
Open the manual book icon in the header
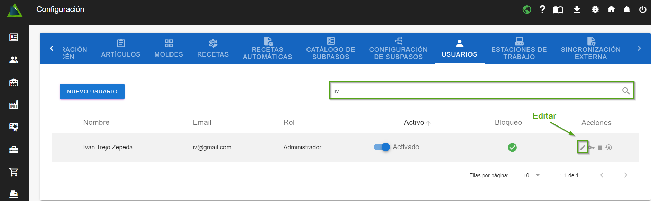click(558, 10)
